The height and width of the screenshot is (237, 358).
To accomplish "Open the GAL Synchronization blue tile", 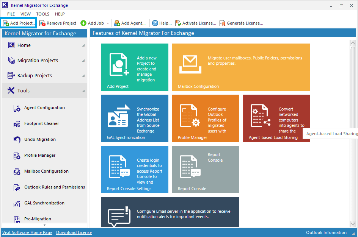I will (x=135, y=118).
